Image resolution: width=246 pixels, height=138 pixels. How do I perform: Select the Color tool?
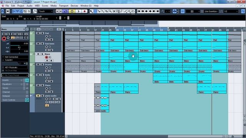[x=133, y=11]
